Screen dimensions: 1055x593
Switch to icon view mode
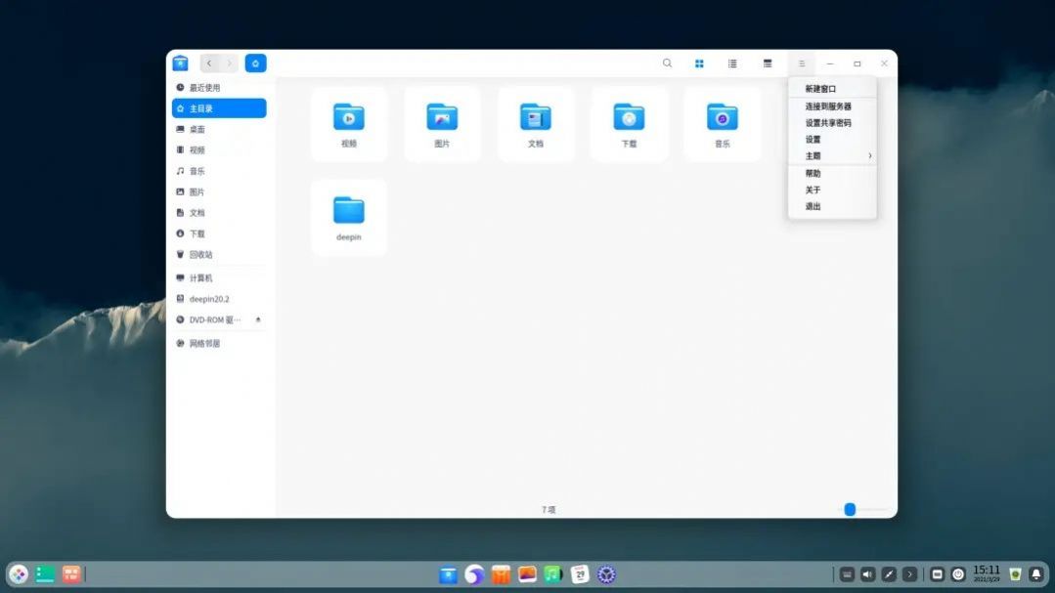click(698, 63)
